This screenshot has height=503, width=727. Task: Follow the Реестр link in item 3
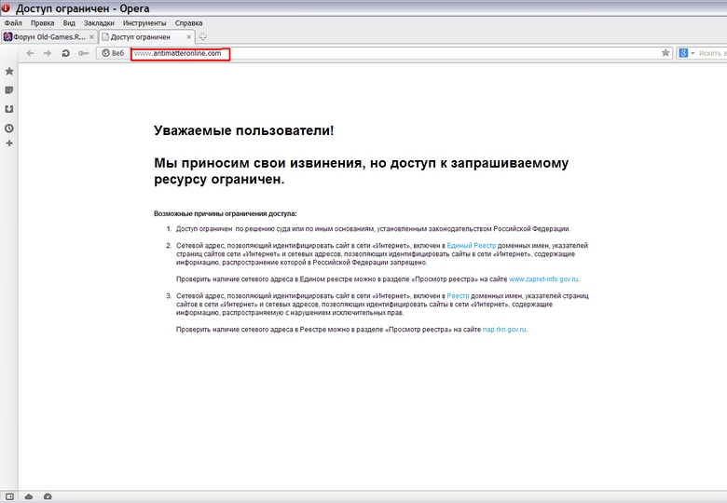458,296
